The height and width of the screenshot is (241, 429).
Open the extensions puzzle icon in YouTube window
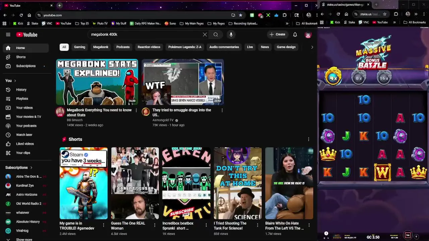pyautogui.click(x=285, y=15)
